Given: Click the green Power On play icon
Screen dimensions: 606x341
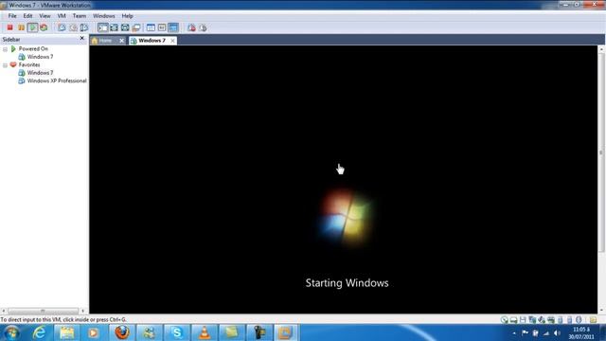Looking at the screenshot, I should [x=32, y=27].
